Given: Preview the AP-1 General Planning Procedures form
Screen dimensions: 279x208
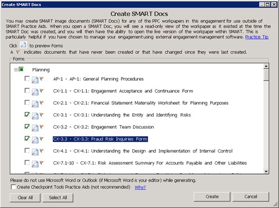Looking at the screenshot, I should (35, 79).
